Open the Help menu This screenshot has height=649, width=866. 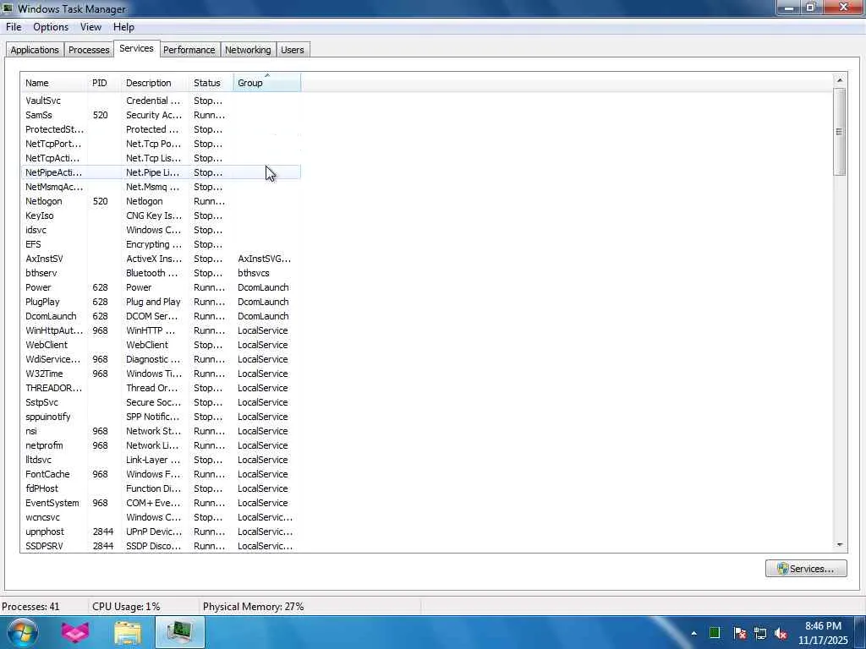click(x=123, y=27)
